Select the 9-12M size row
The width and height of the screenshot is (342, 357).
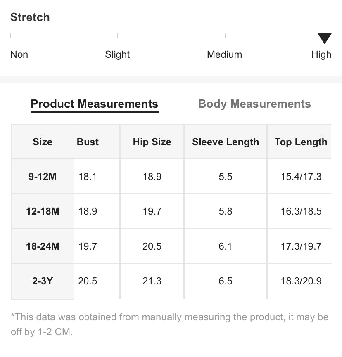click(x=171, y=177)
